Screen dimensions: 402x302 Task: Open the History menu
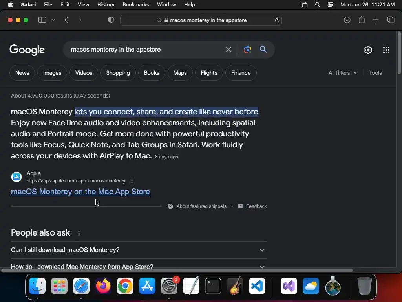106,5
